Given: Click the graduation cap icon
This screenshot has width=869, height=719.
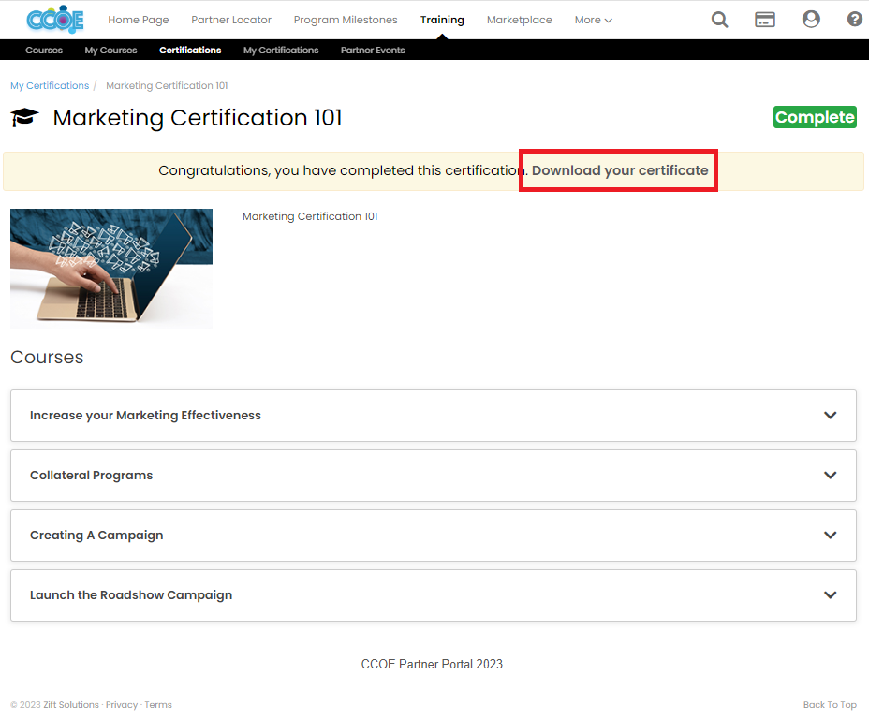Looking at the screenshot, I should click(24, 117).
